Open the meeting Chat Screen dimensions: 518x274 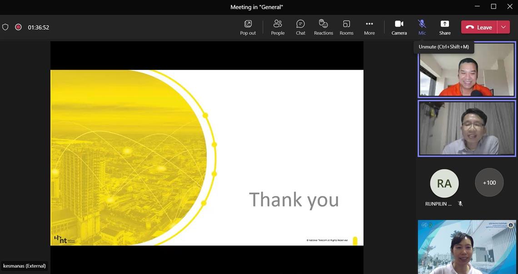[300, 27]
